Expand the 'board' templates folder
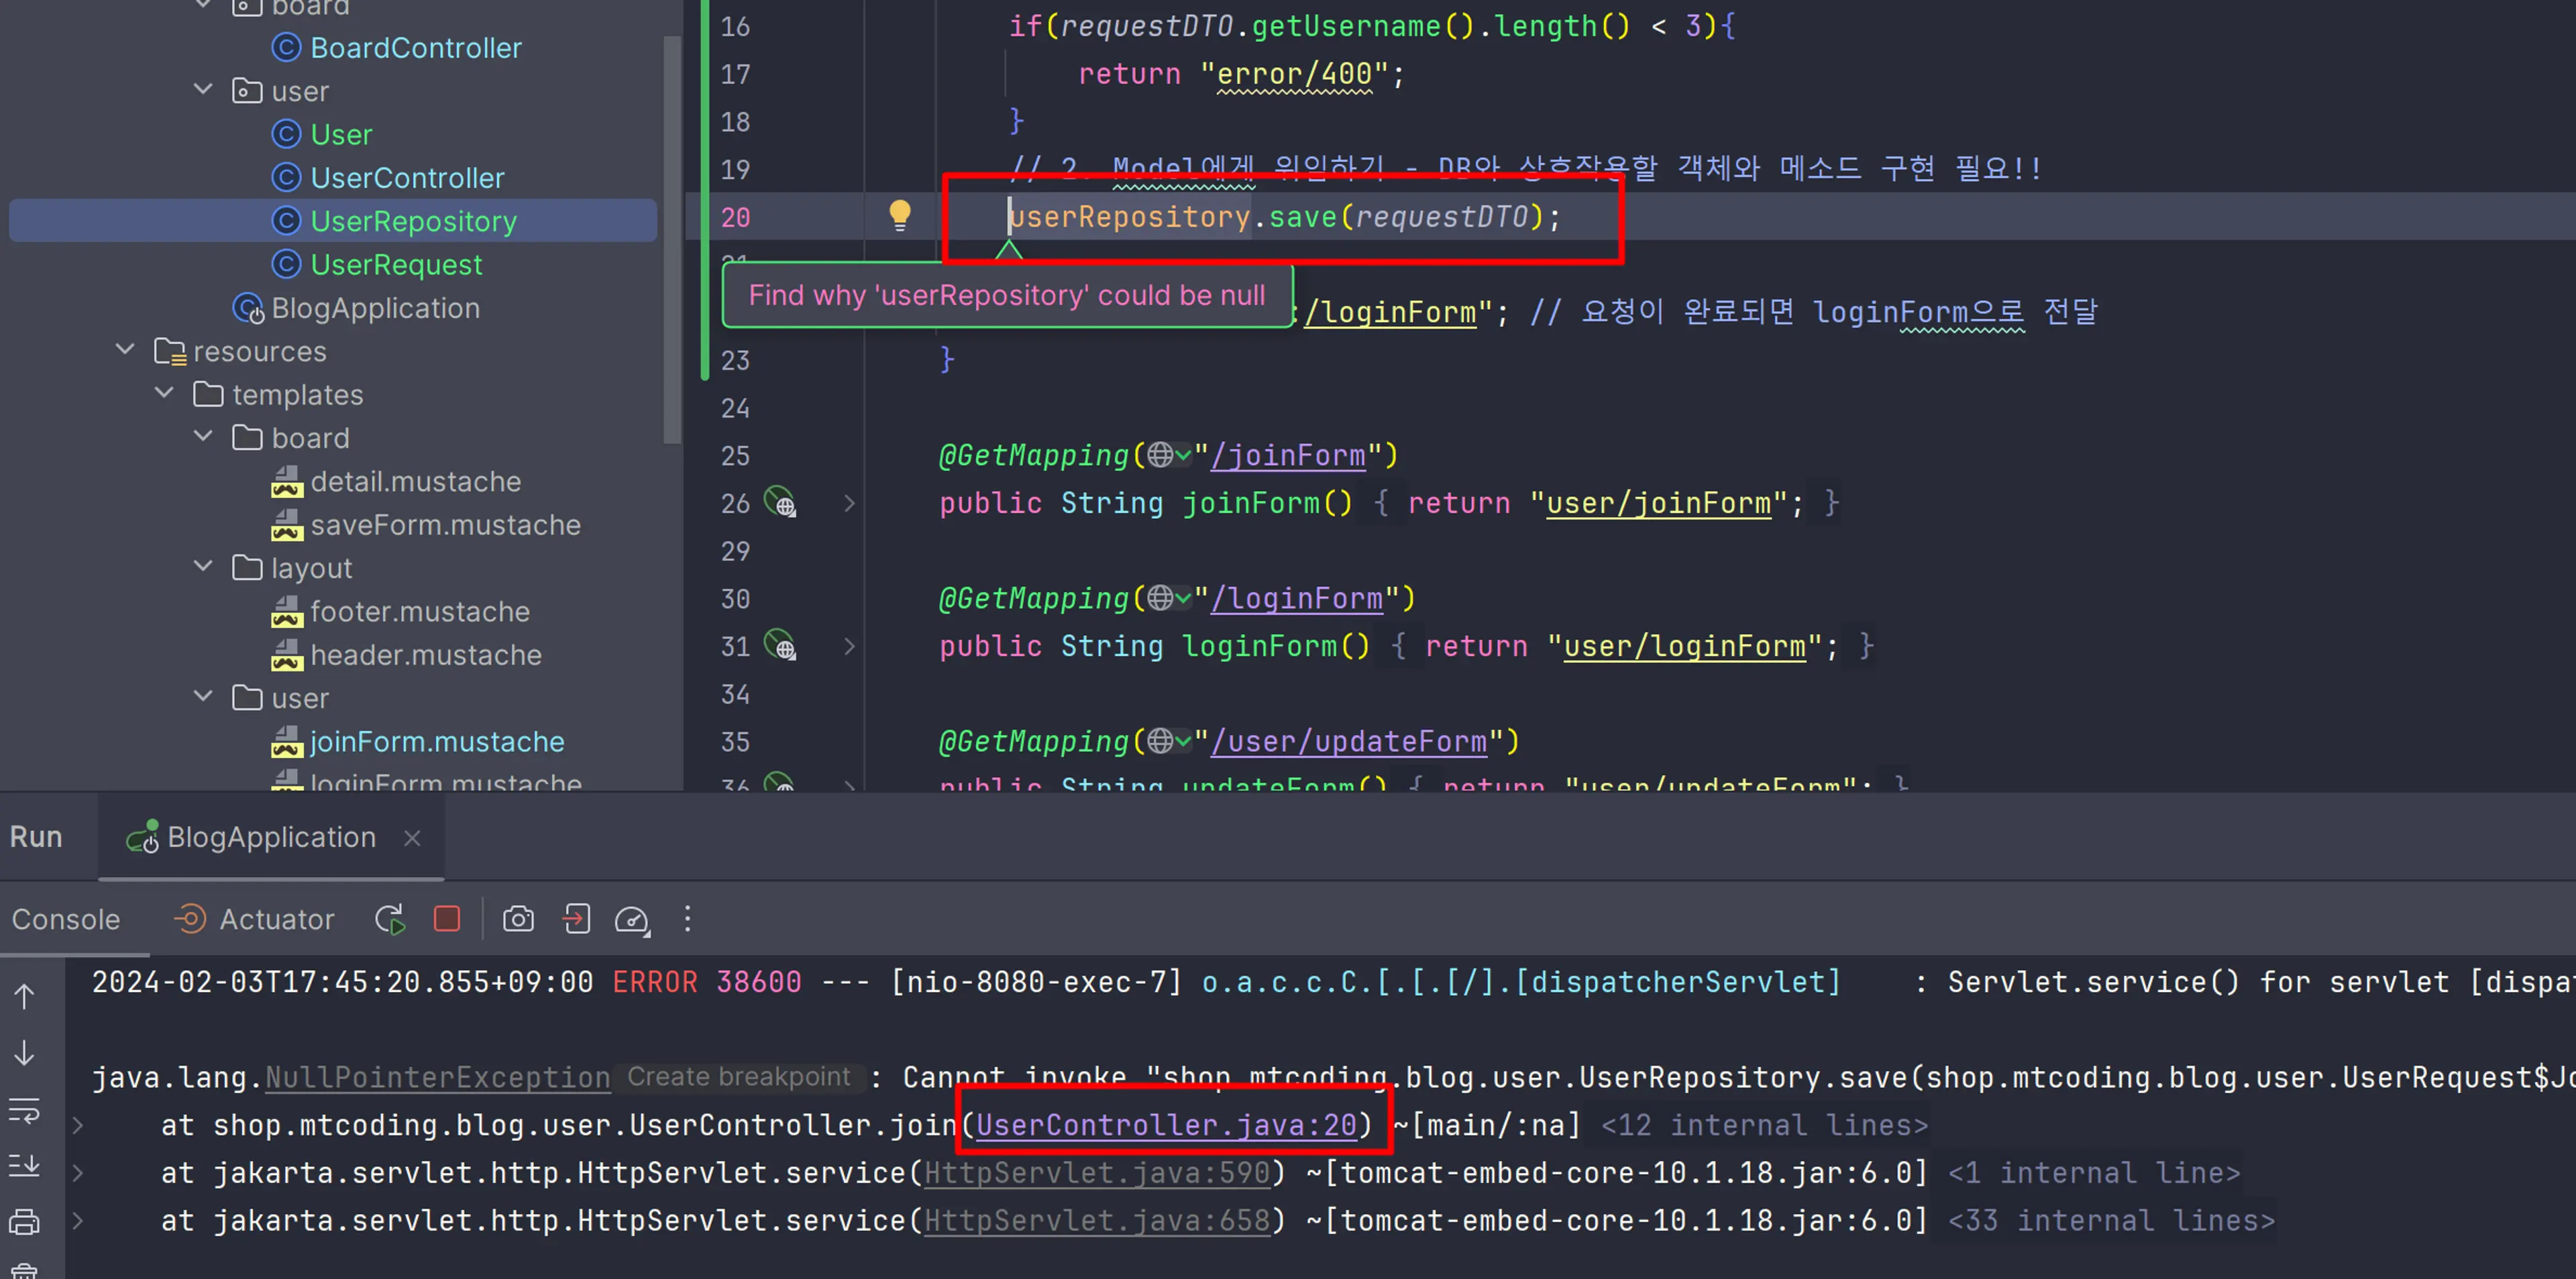Viewport: 2576px width, 1279px height. point(202,437)
